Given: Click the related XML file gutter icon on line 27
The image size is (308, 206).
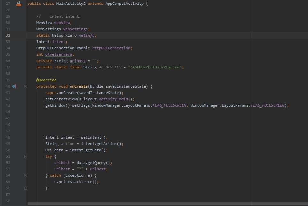Looking at the screenshot, I should tap(19, 4).
